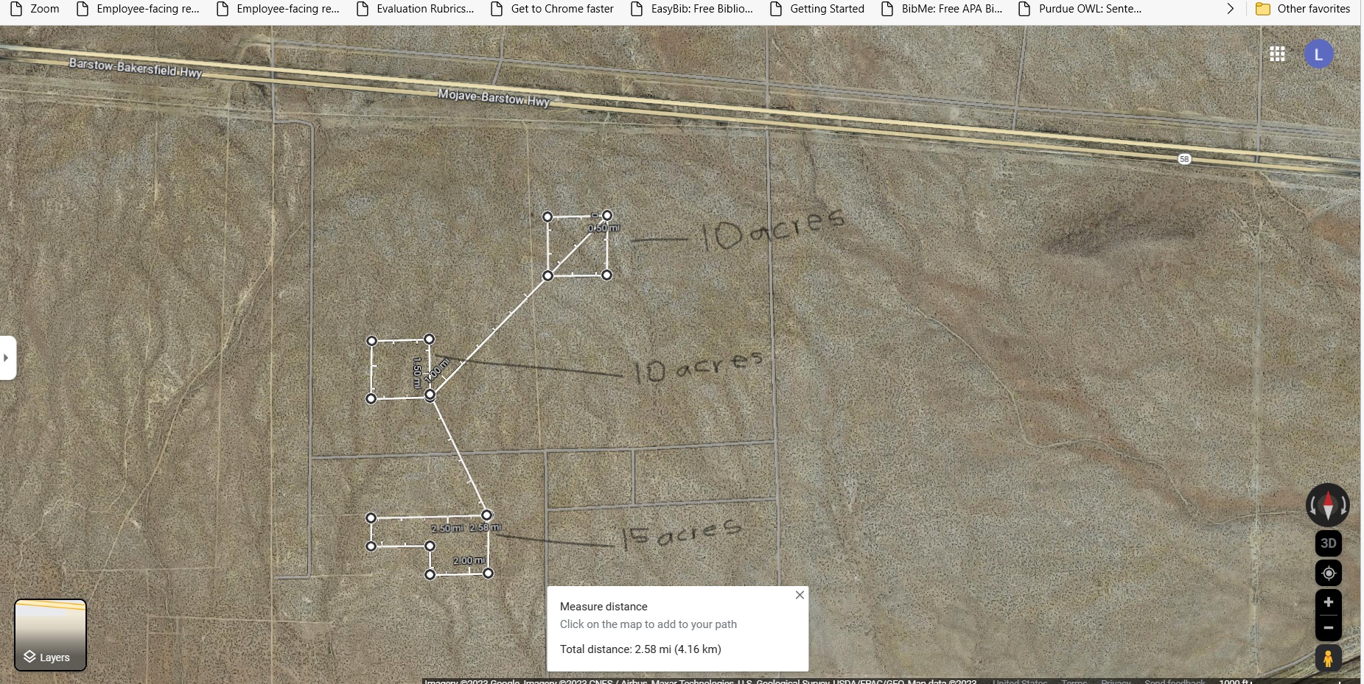Expand the collapsed left side panel

(6, 358)
